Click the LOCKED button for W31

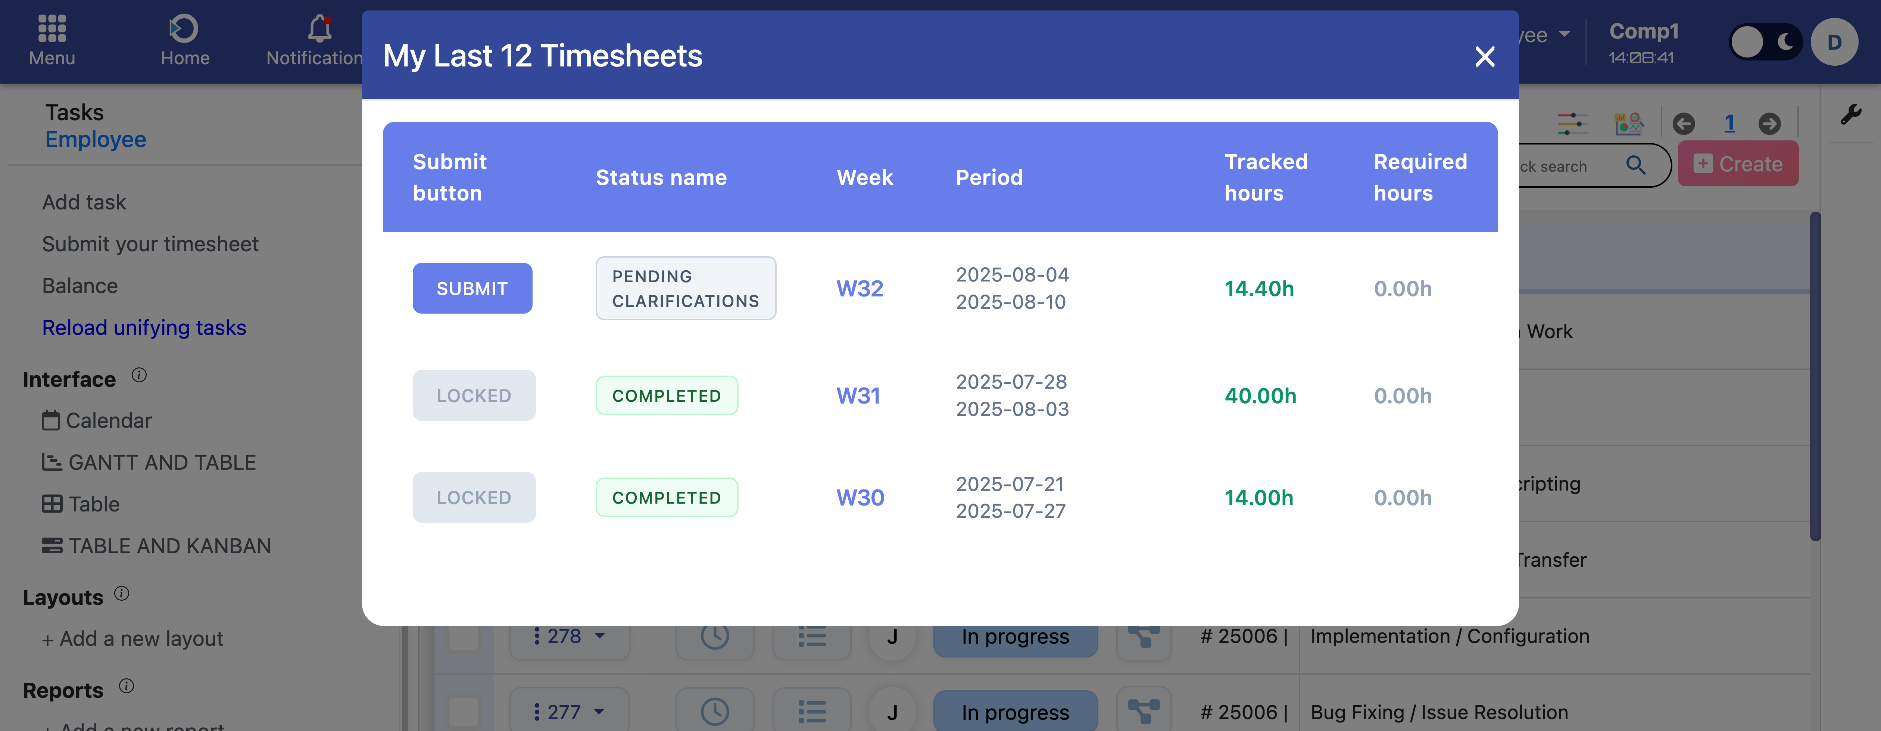[474, 395]
